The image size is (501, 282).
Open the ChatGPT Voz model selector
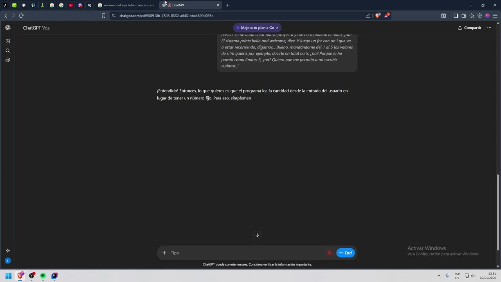click(36, 28)
